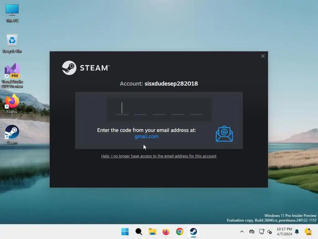The width and height of the screenshot is (318, 239).
Task: Select Visual Studio 2022 Preview desktop shortcut
Action: (x=12, y=75)
